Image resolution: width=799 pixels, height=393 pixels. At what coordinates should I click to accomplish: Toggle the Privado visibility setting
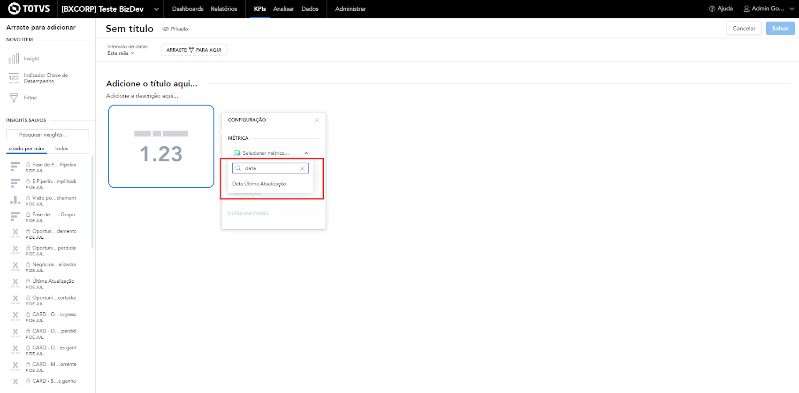pyautogui.click(x=175, y=29)
